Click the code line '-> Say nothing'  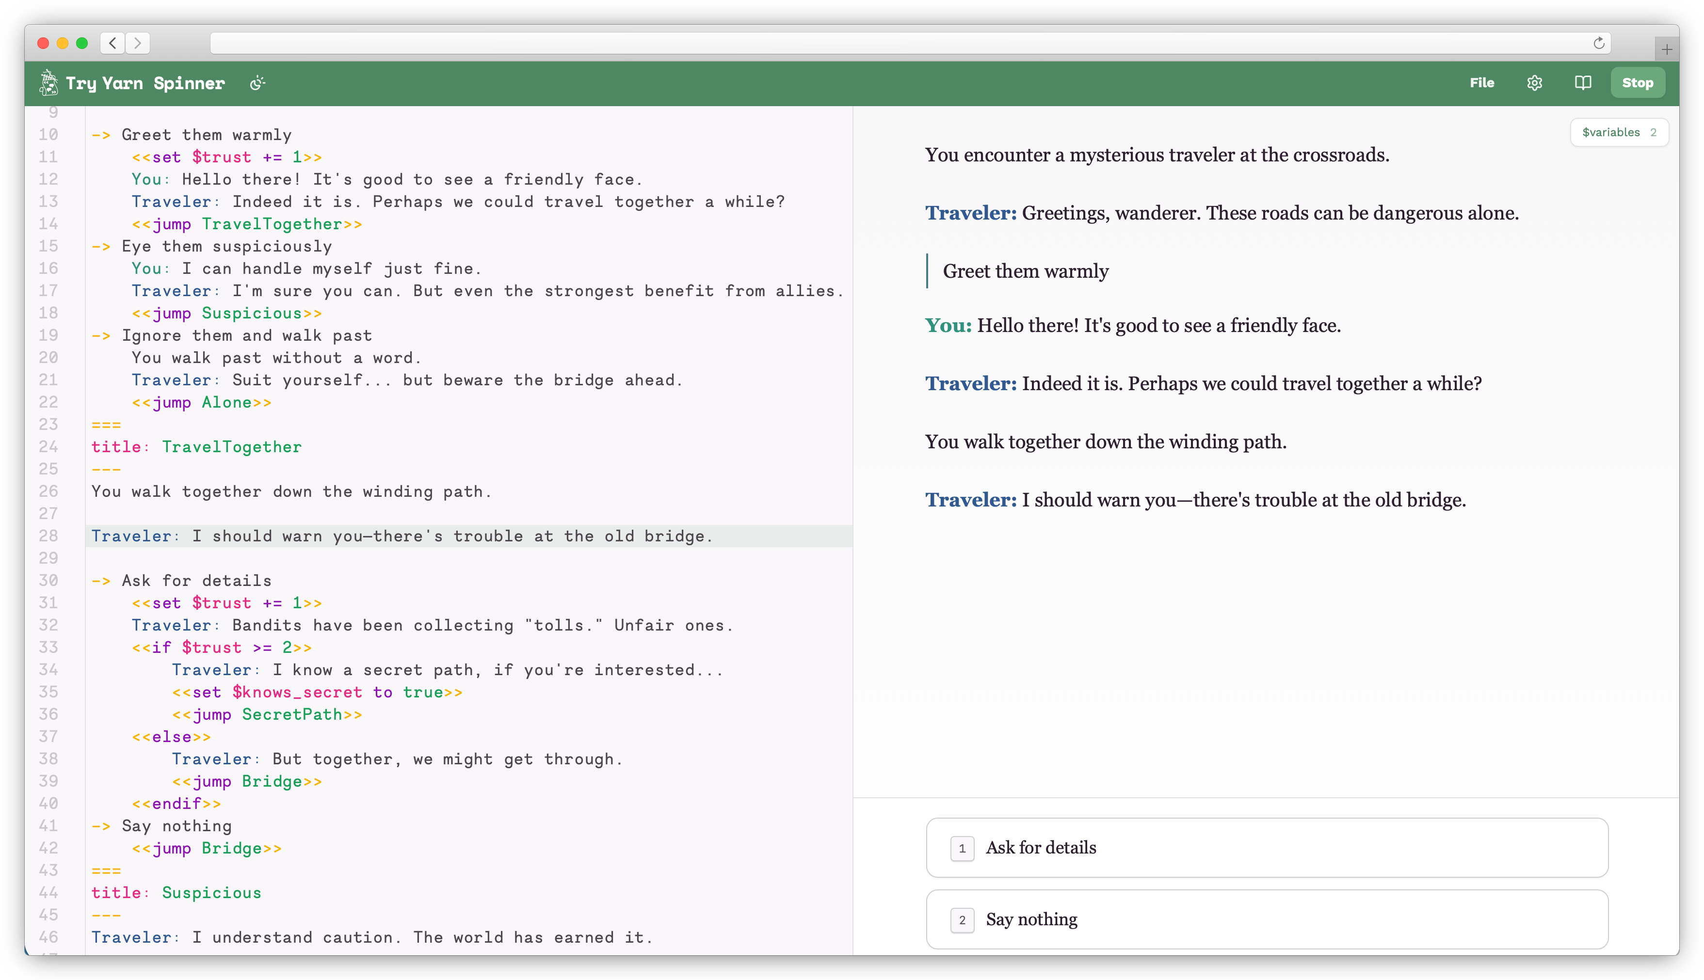[161, 826]
